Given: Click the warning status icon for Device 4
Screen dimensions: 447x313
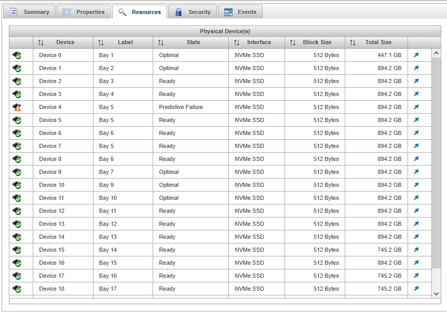Looking at the screenshot, I should point(17,107).
